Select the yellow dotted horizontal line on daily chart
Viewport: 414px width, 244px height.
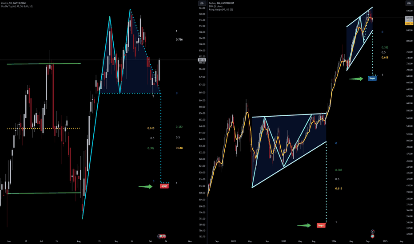click(44, 129)
